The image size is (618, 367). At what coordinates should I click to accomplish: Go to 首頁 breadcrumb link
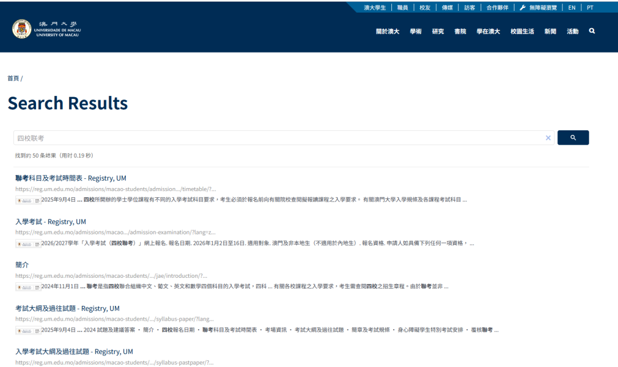point(13,78)
